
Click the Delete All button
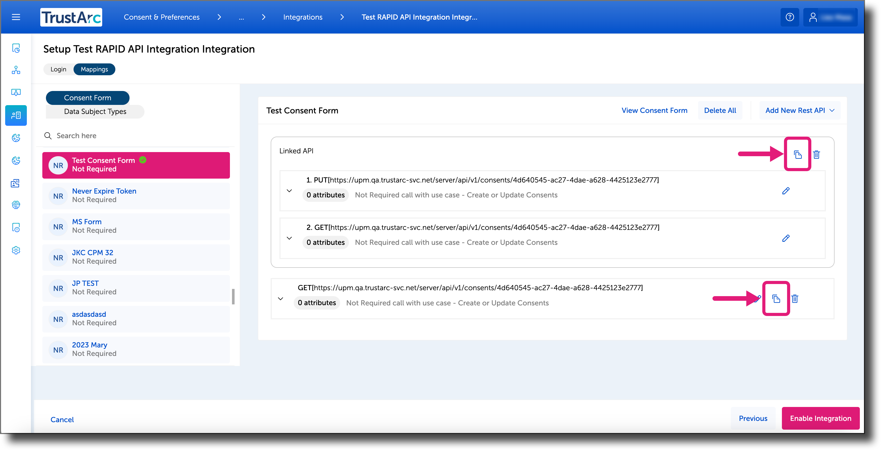[720, 110]
